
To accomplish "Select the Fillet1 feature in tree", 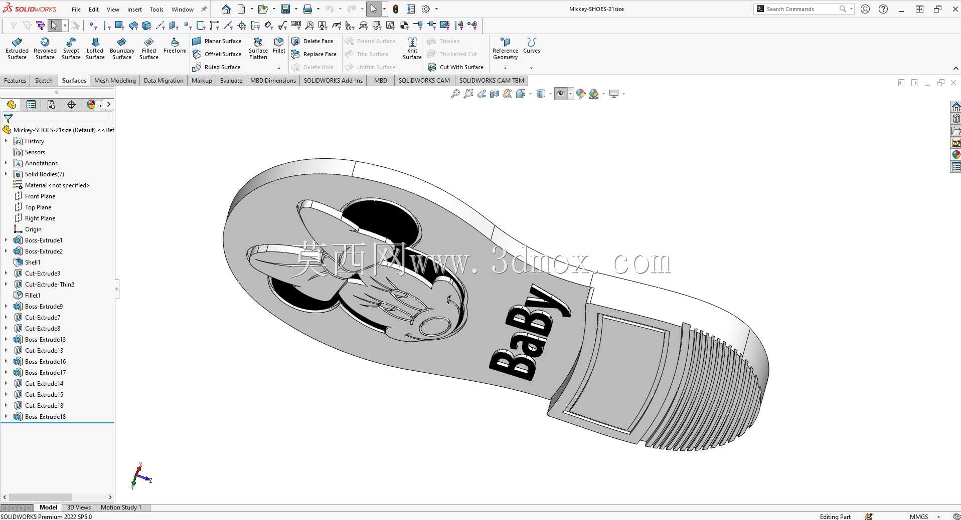I will (x=27, y=296).
